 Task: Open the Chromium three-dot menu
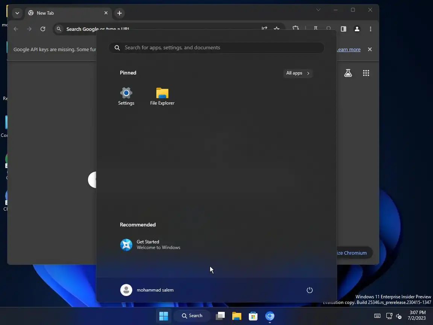point(370,29)
